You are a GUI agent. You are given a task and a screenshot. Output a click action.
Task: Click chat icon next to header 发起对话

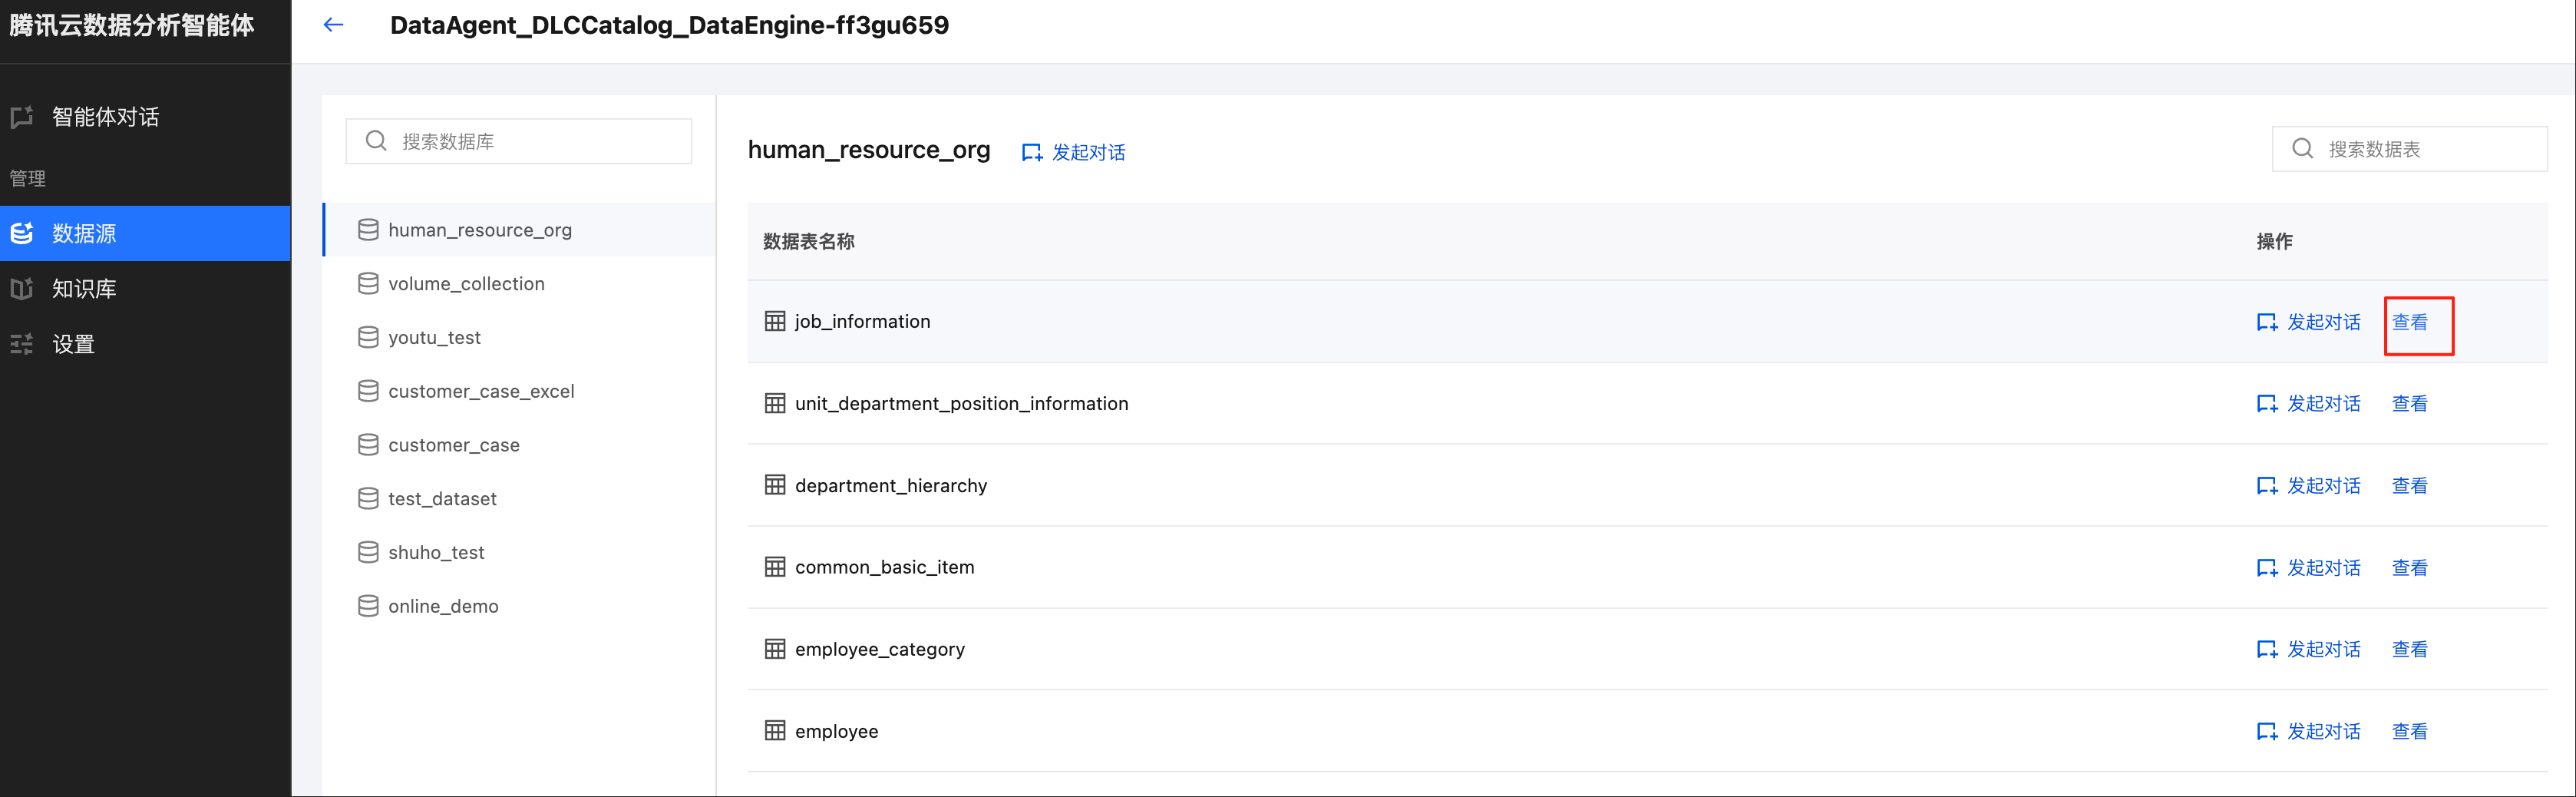pyautogui.click(x=1032, y=153)
